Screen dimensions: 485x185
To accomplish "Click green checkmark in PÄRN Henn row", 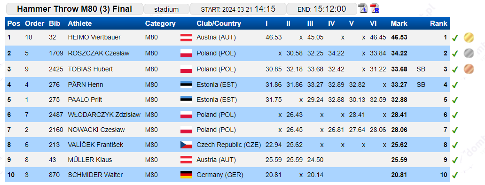I will click(455, 85).
